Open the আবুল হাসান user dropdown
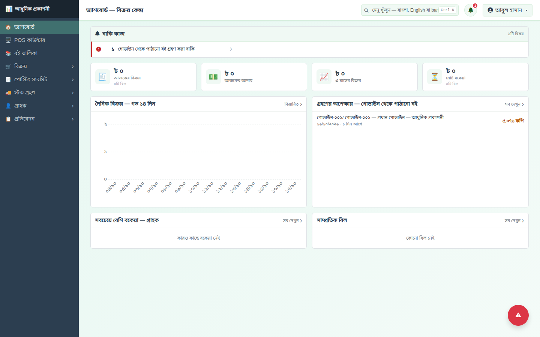Screen dimensions: 540x337 coord(507,10)
